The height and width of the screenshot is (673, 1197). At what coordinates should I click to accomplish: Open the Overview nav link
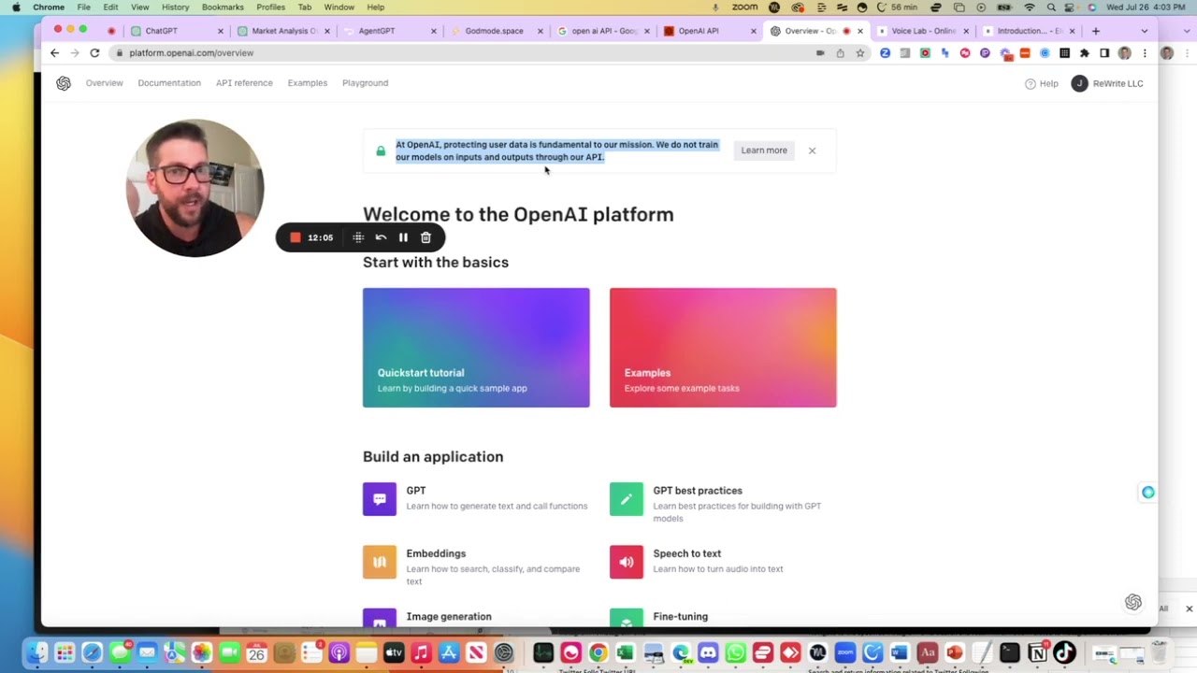[x=105, y=83]
